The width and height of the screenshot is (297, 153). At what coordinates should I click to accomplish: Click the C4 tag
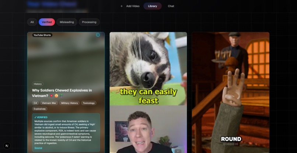click(35, 103)
